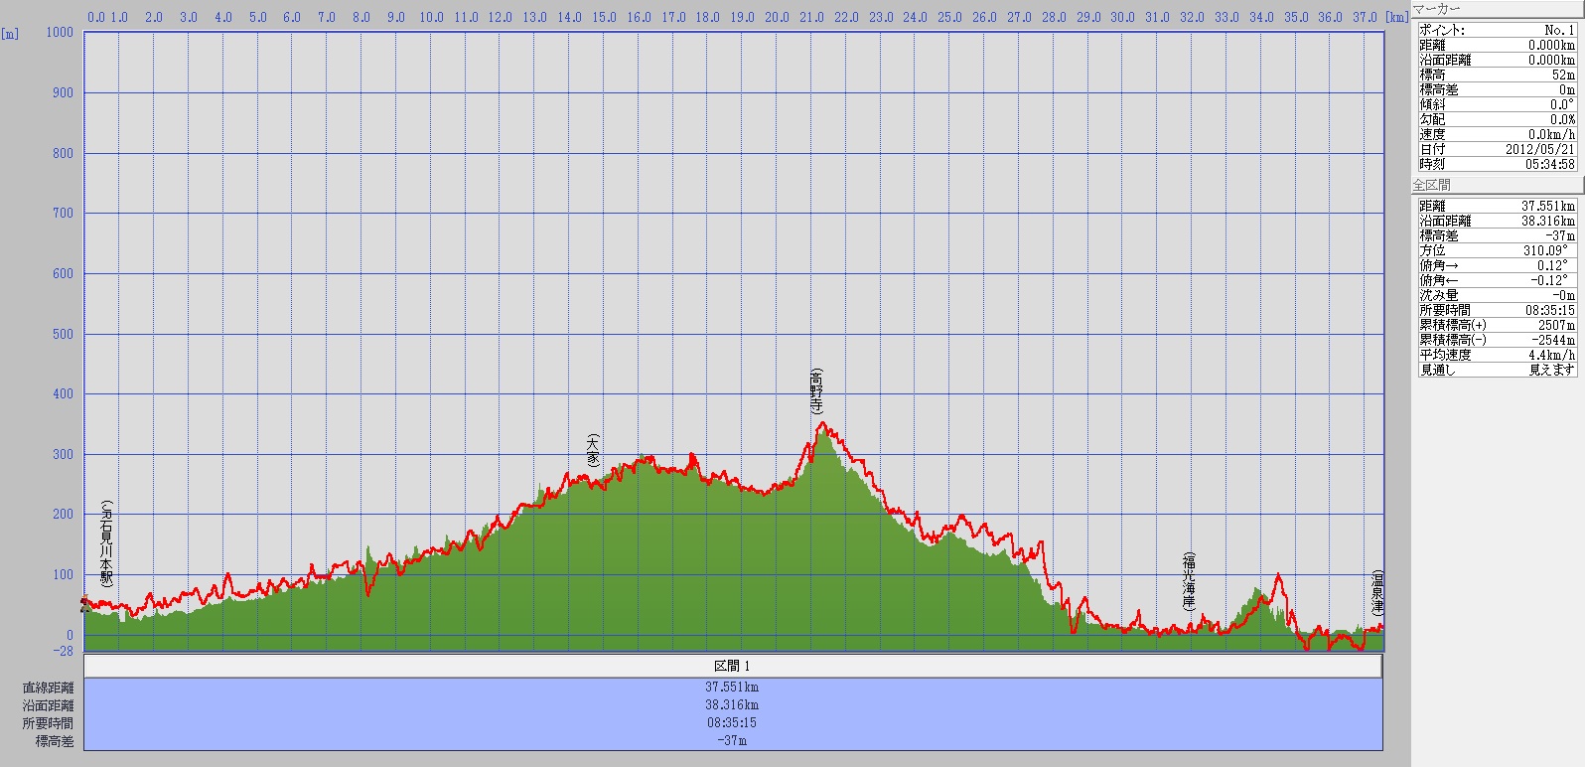Click the 見通し 見えます row
Image resolution: width=1585 pixels, height=767 pixels.
(1497, 370)
